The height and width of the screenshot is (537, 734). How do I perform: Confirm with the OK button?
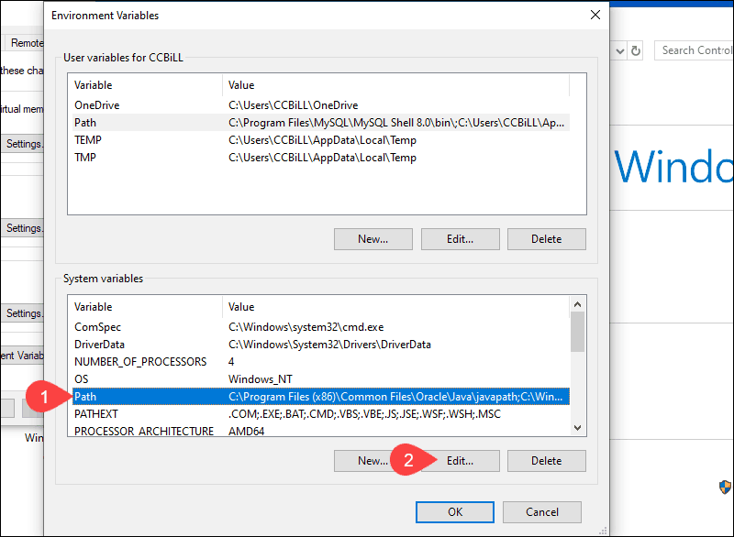(x=455, y=512)
